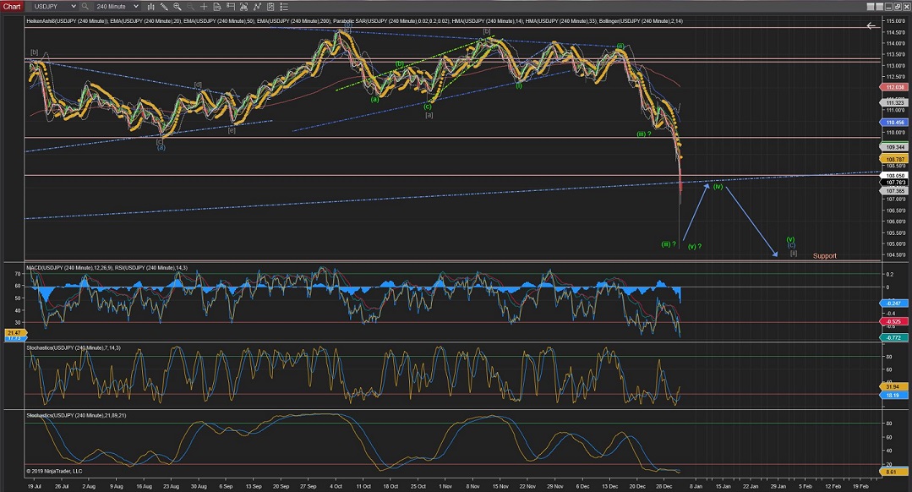Click the return-to-latest-bar arrow on chart
This screenshot has width=912, height=492.
(871, 25)
